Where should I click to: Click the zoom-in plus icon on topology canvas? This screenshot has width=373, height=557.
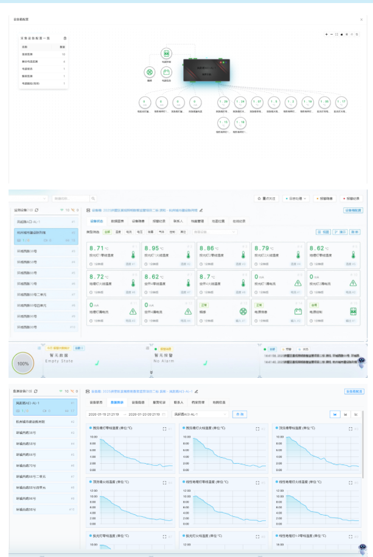click(326, 34)
